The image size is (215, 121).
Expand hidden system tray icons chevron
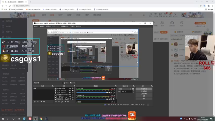click(184, 119)
